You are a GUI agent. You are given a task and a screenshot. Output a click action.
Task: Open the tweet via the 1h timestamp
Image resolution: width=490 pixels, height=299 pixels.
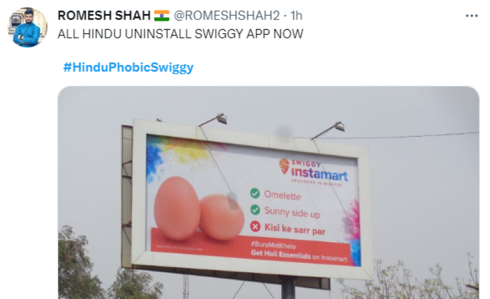point(296,16)
